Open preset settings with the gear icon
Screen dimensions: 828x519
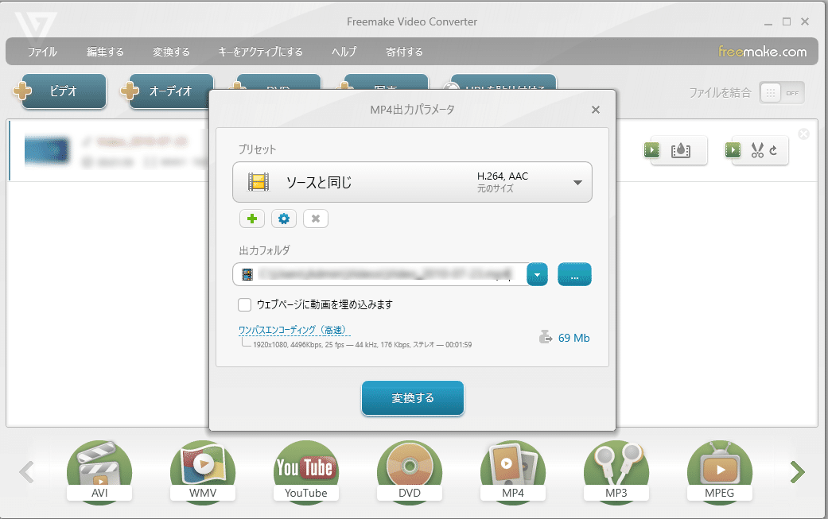pos(284,219)
